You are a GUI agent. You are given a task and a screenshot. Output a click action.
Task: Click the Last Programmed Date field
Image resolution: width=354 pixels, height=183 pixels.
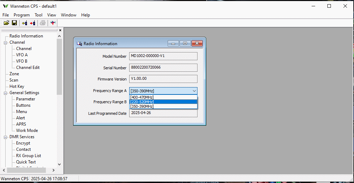(163, 113)
